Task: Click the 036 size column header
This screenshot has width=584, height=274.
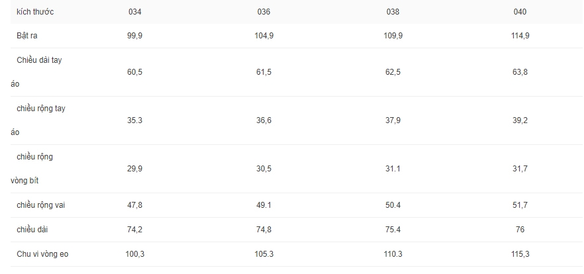Action: [x=264, y=12]
